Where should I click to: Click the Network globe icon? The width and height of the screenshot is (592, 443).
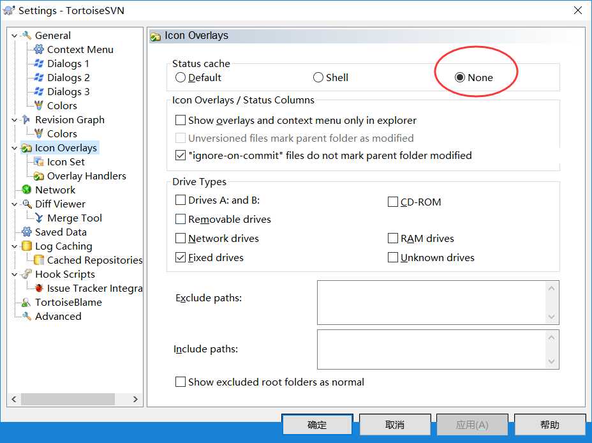coord(26,190)
